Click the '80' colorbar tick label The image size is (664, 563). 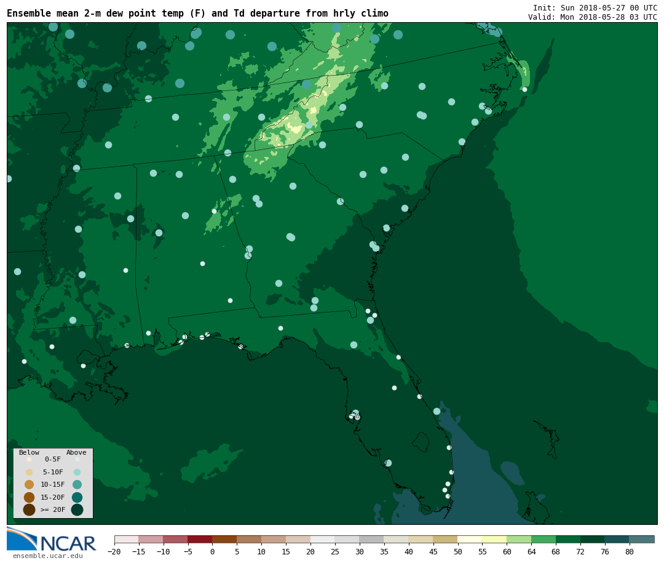[630, 551]
